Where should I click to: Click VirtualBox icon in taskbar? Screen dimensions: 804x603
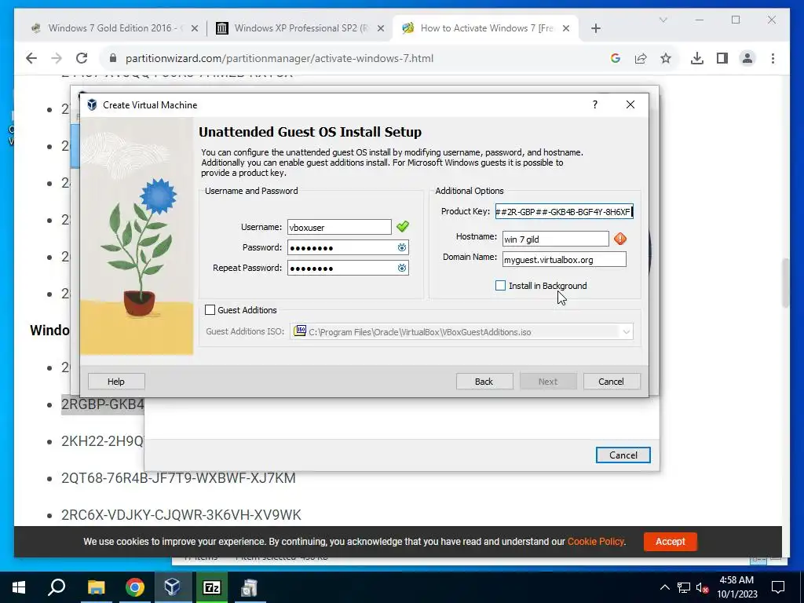click(x=172, y=587)
